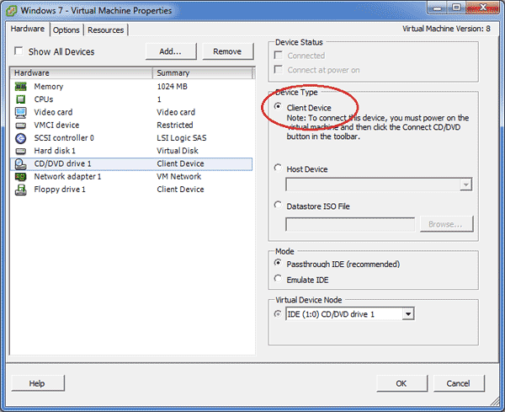
Task: Click the Hard disk 1 icon
Action: [x=21, y=151]
